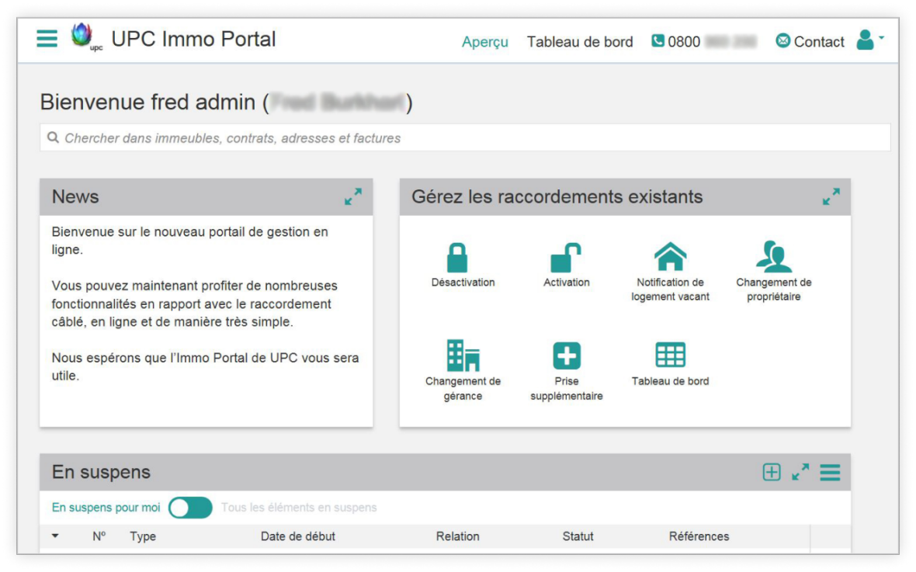Select the Désactivation lock icon
The width and height of the screenshot is (916, 572).
[456, 257]
